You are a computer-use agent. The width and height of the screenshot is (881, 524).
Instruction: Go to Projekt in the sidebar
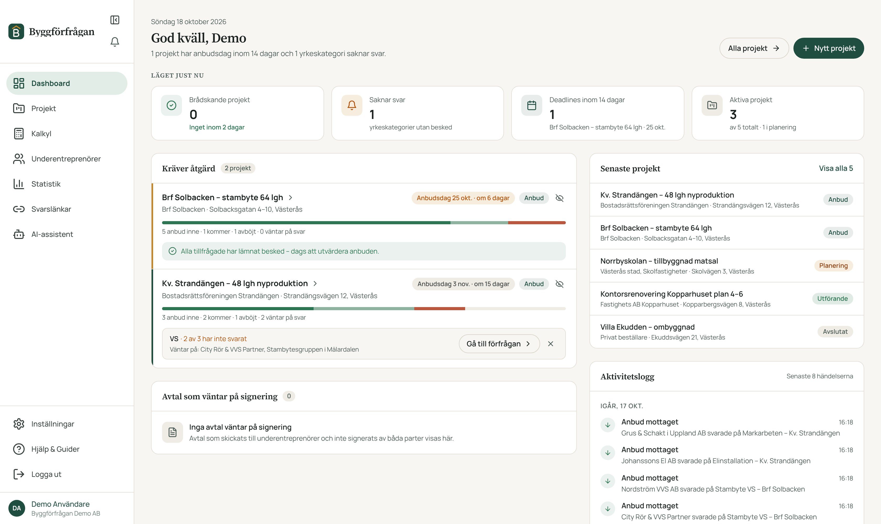(67, 108)
